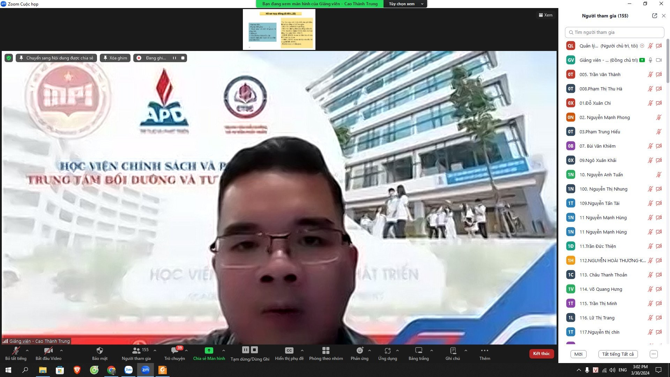Unmute microphone with Bỏ tắt tiếng
This screenshot has height=377, width=670.
[x=16, y=350]
